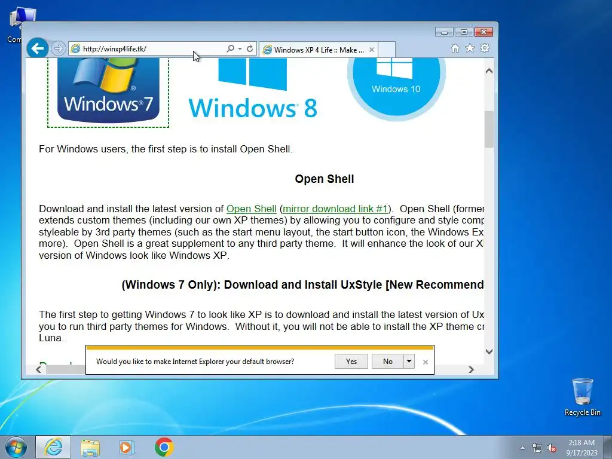The image size is (612, 459).
Task: Maximize the Internet Explorer window
Action: 464,32
